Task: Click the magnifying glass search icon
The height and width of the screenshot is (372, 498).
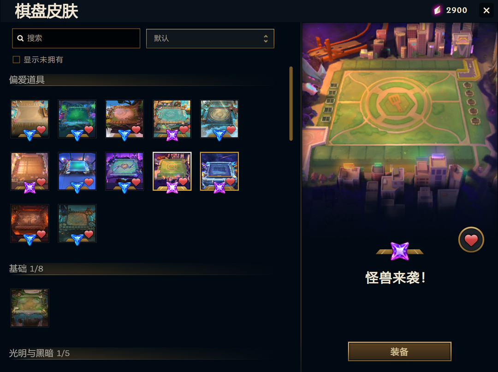Action: [20, 38]
